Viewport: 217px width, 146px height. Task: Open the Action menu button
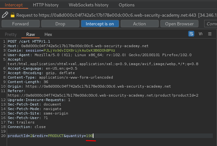tap(140, 24)
